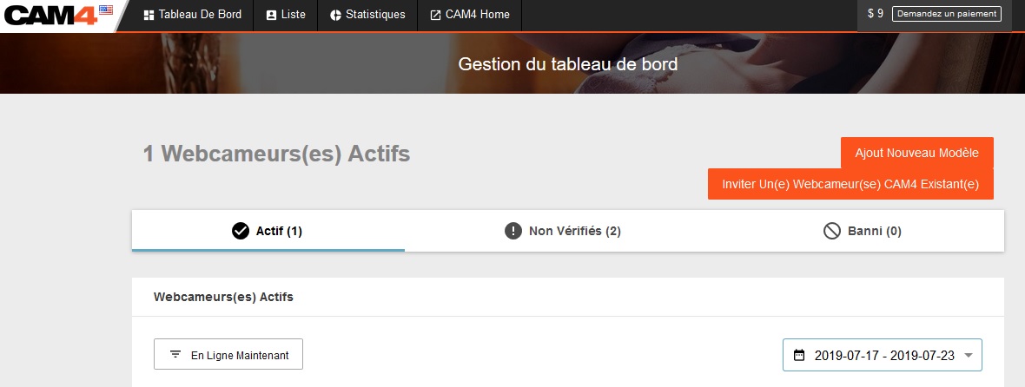
Task: Click the checkmark icon beside Actif
Action: pos(241,231)
